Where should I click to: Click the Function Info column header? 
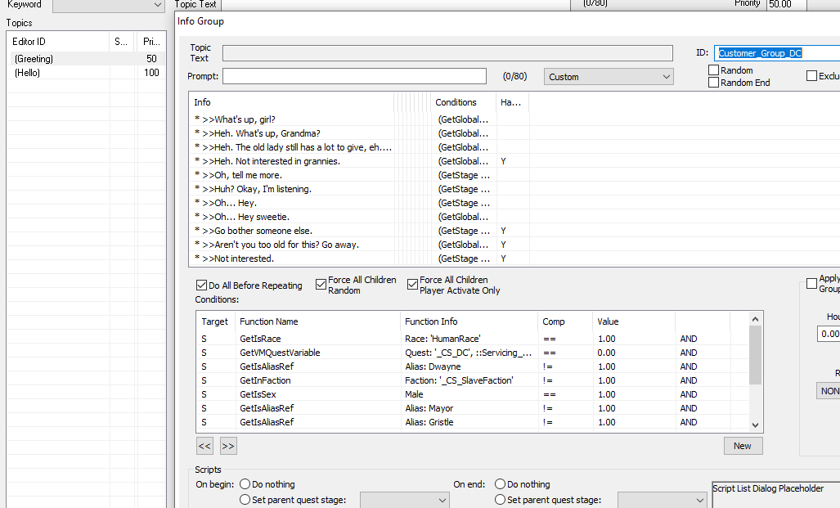pos(468,321)
